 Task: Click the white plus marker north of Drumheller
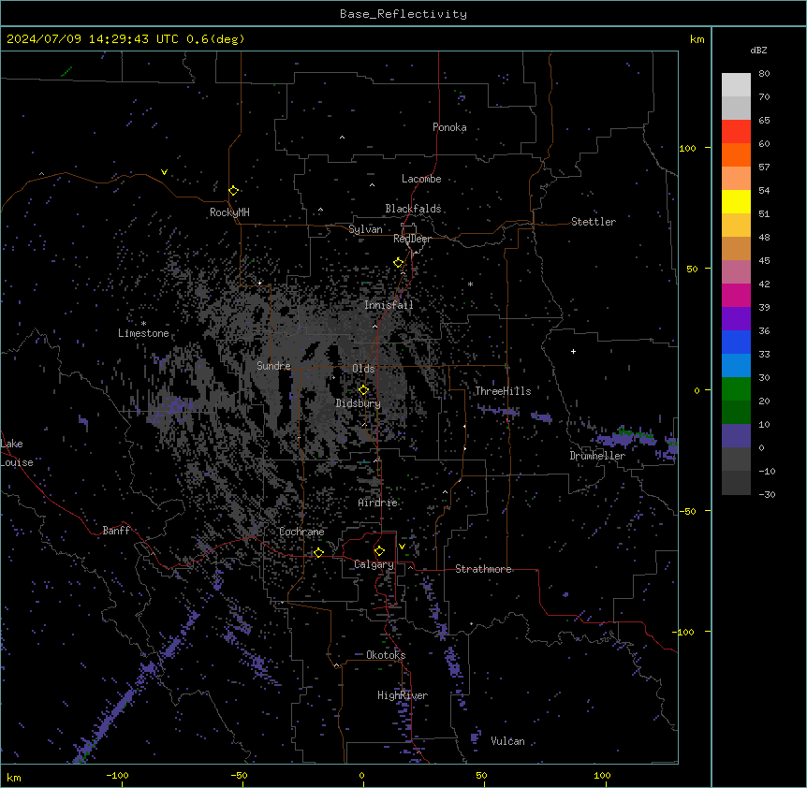(573, 351)
